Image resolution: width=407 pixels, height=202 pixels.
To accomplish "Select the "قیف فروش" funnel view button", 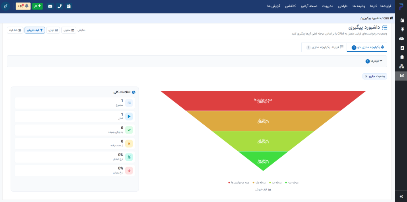I will (35, 30).
